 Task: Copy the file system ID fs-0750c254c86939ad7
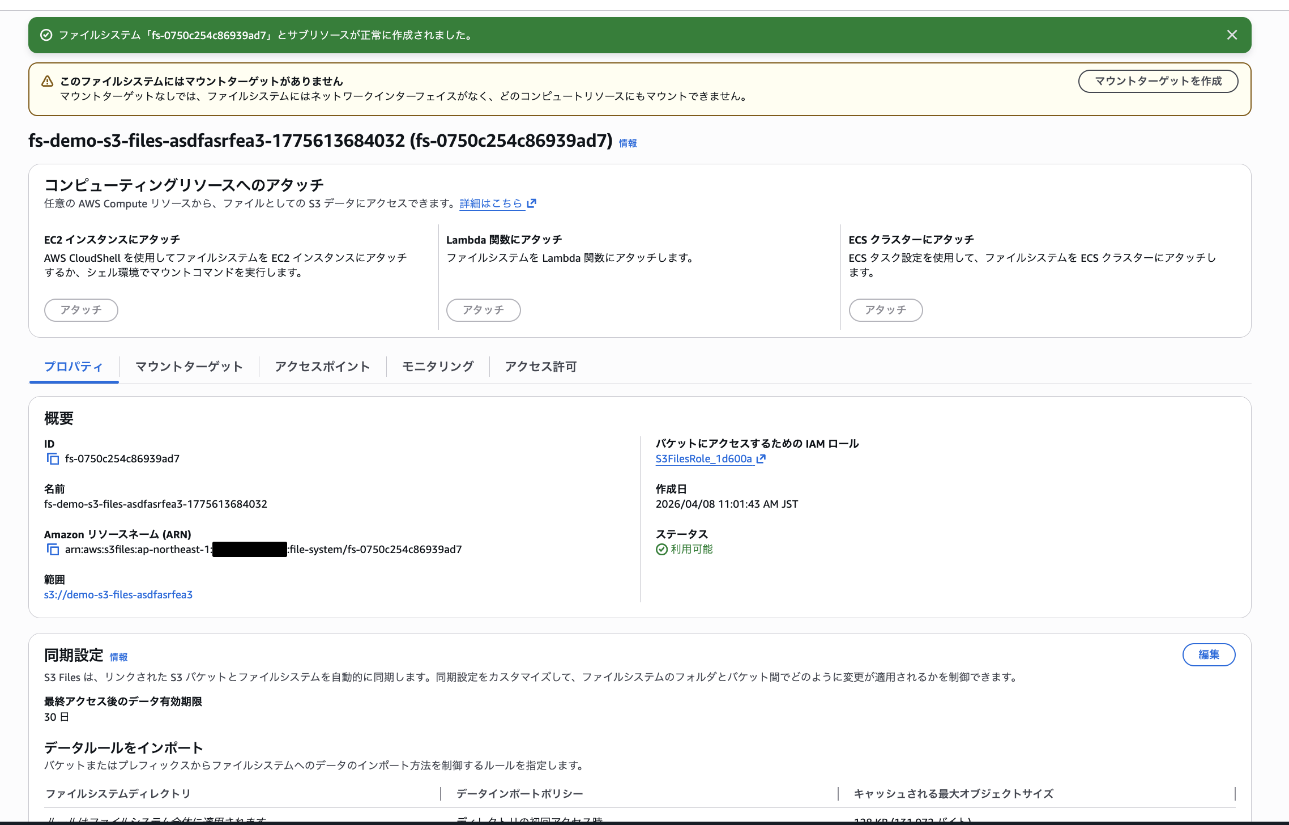[53, 458]
